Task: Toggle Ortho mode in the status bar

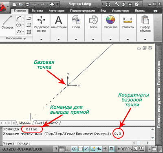Action: click(x=68, y=149)
